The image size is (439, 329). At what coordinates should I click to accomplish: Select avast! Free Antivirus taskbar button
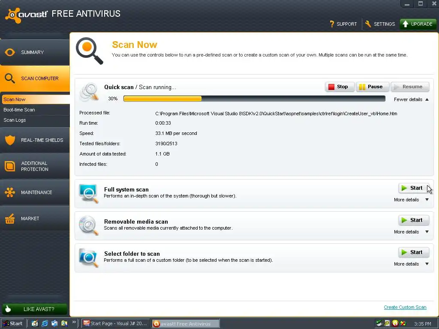pyautogui.click(x=186, y=323)
